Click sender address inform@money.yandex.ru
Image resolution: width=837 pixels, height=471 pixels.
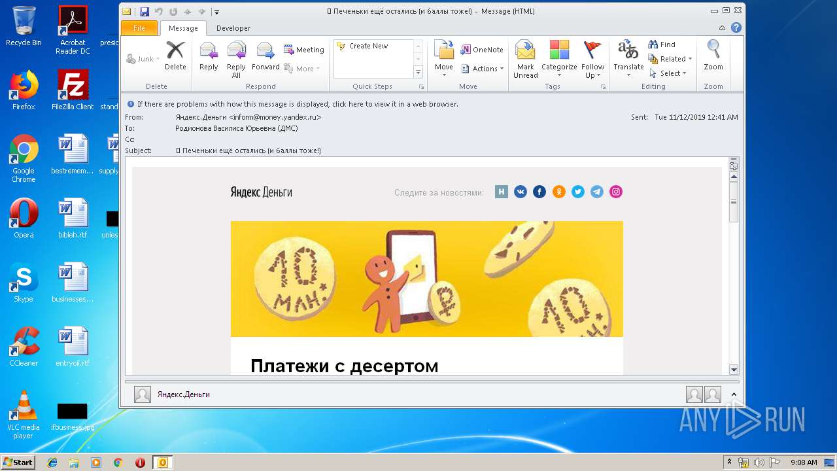(275, 117)
